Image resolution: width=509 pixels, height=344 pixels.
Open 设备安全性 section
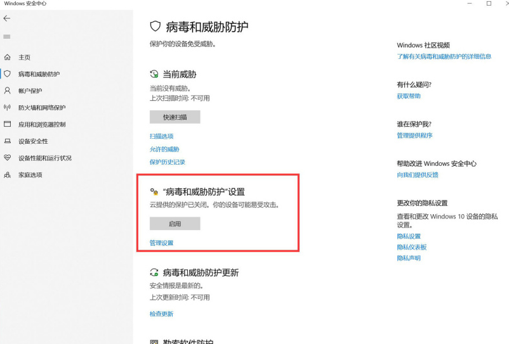[x=33, y=141]
